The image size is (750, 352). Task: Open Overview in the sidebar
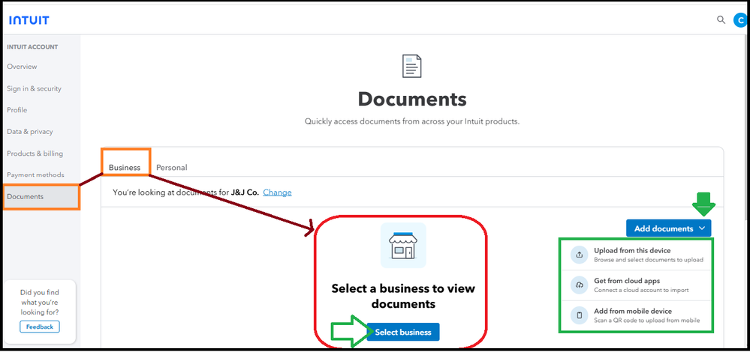pos(22,67)
